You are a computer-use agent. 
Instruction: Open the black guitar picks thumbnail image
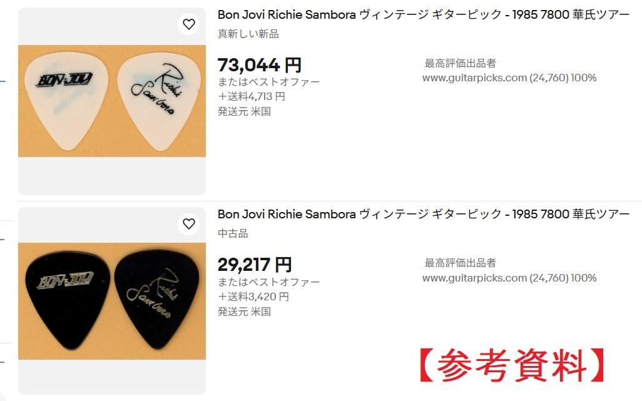[x=112, y=301]
